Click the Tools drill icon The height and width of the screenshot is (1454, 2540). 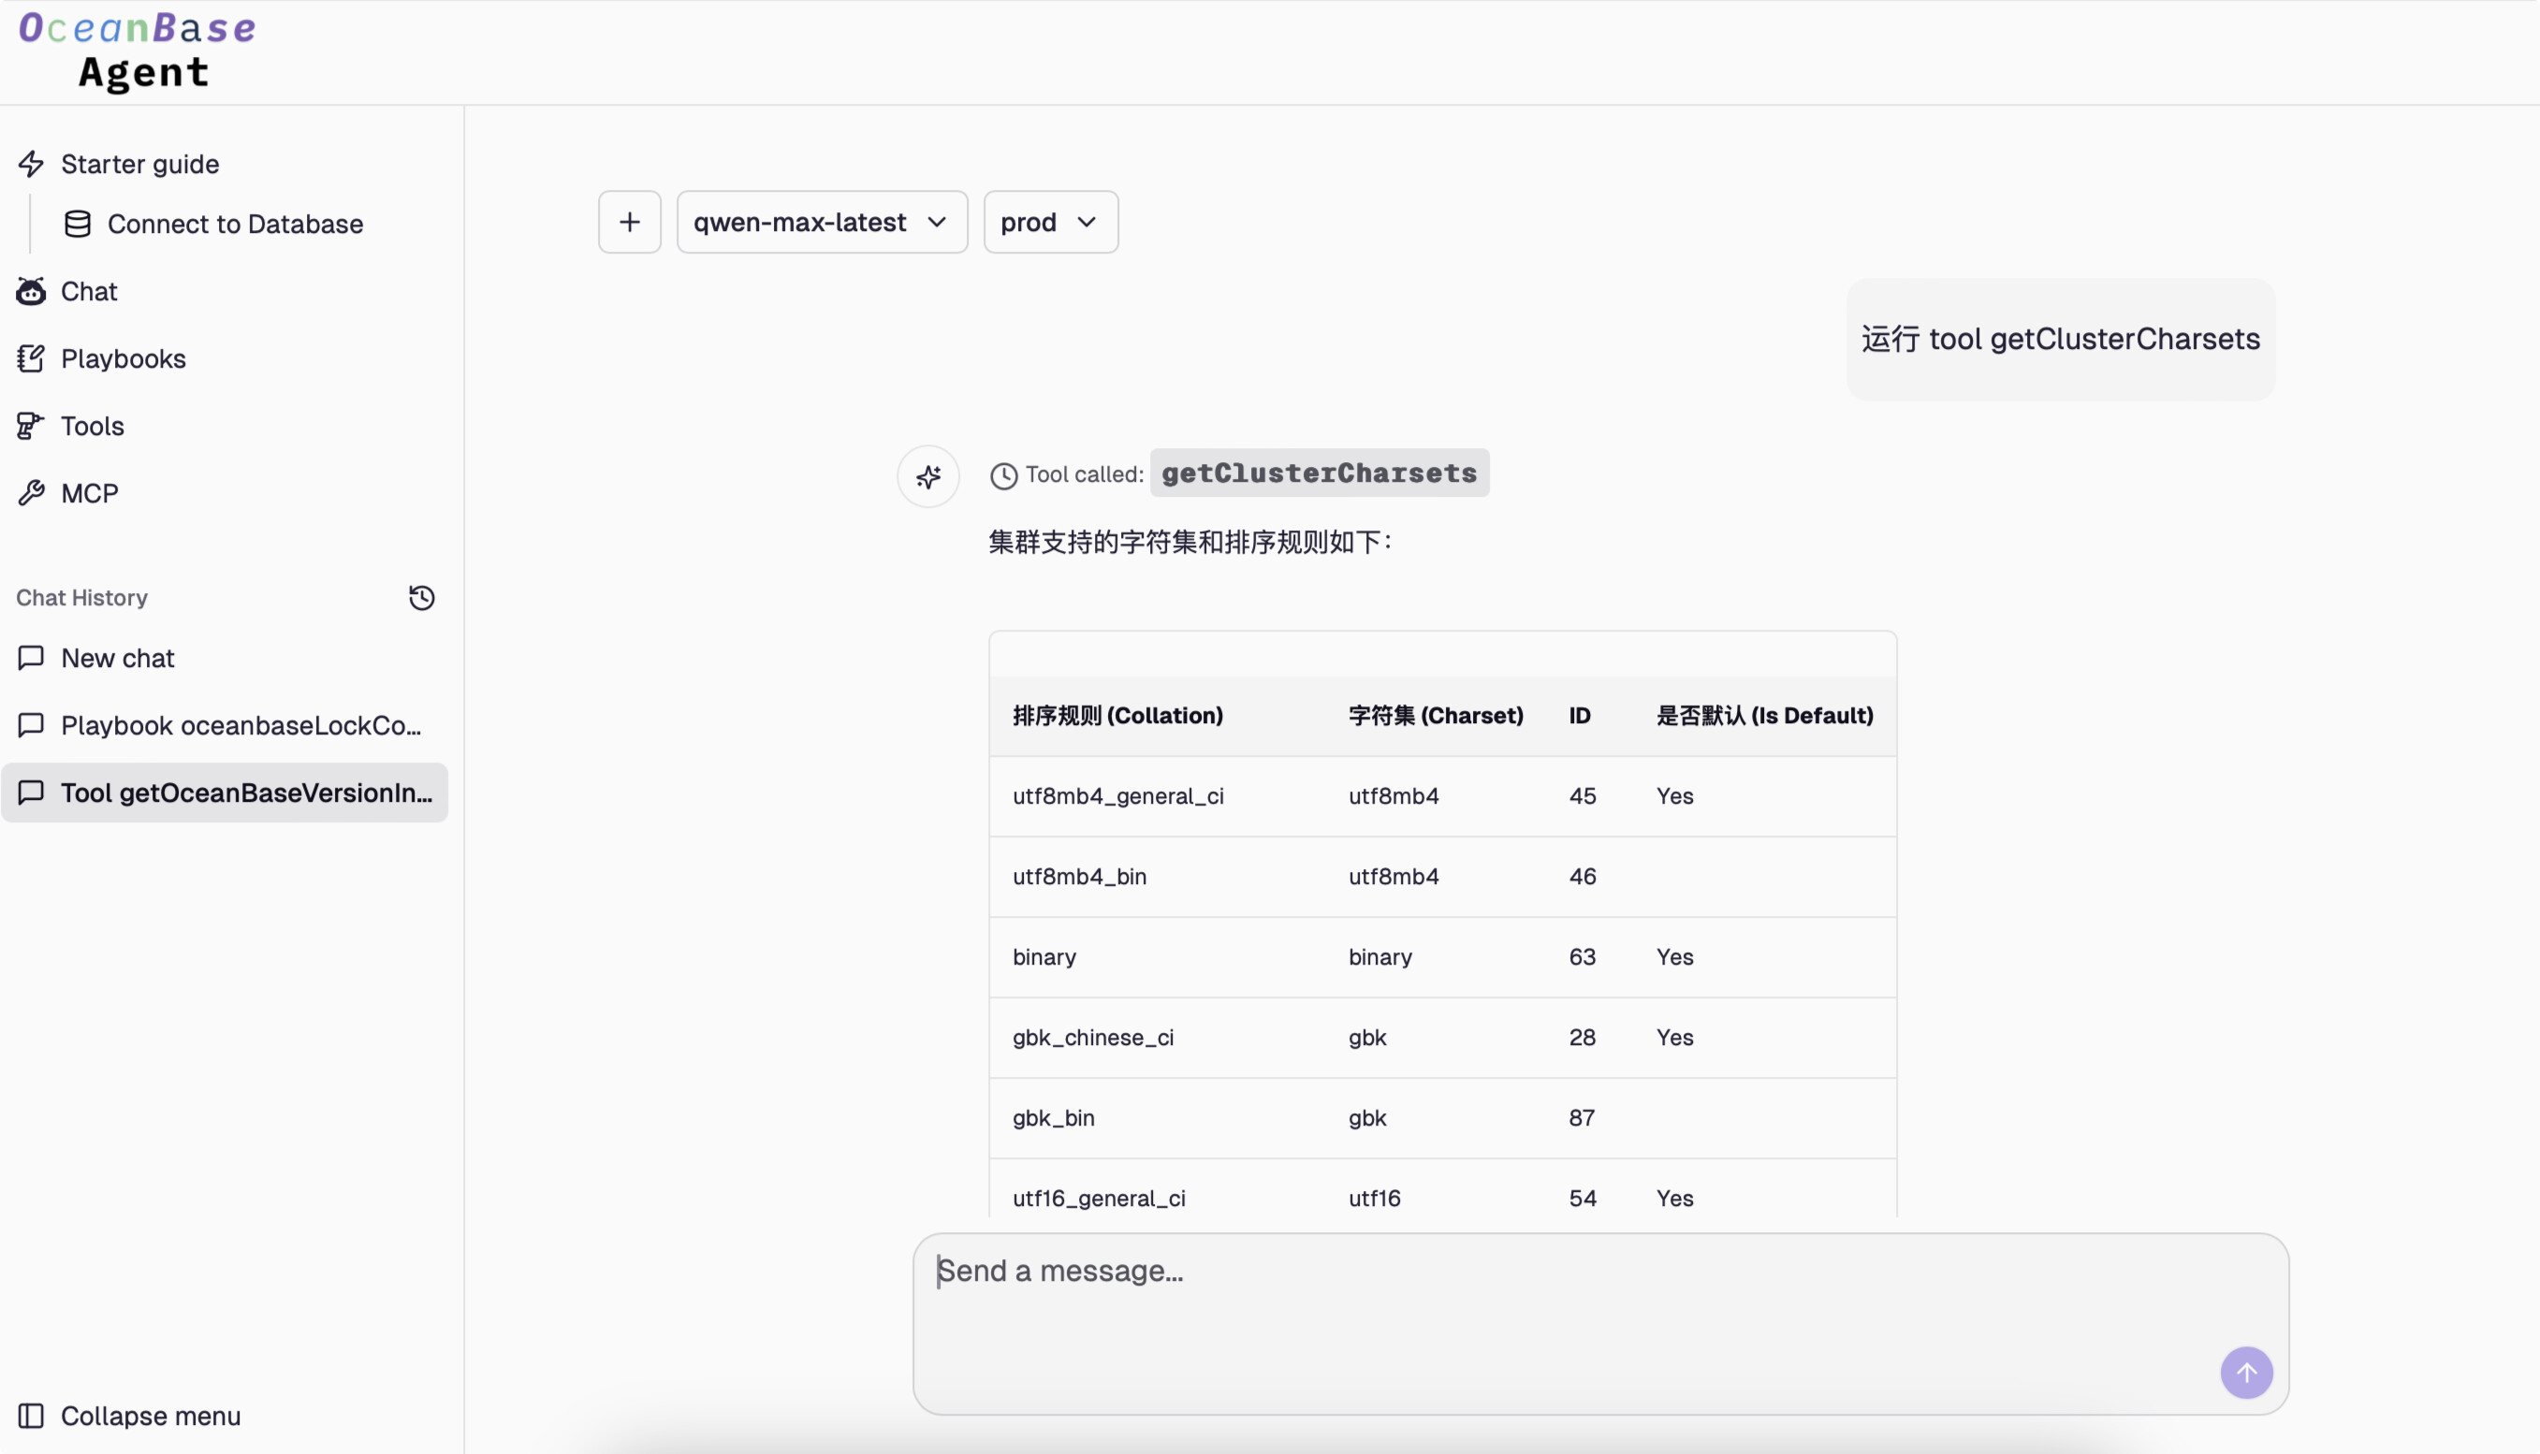(x=31, y=426)
